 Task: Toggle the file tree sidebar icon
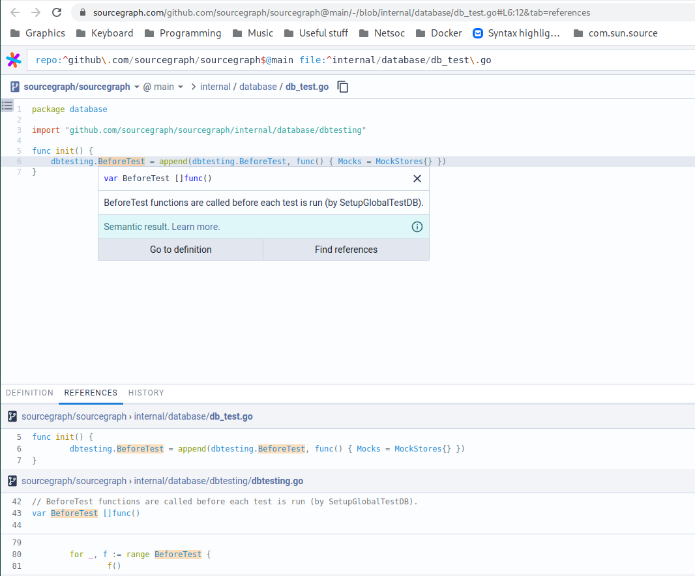7,106
